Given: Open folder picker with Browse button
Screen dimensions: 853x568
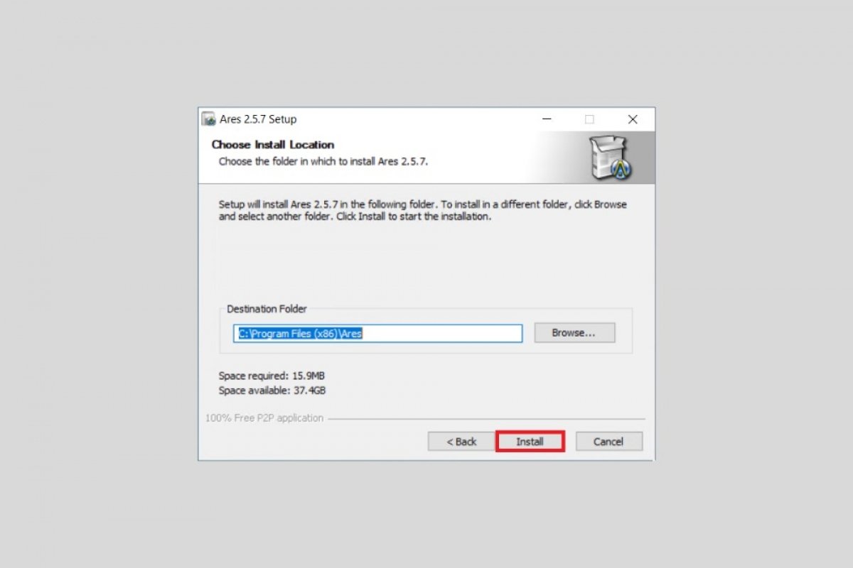Looking at the screenshot, I should click(x=574, y=332).
